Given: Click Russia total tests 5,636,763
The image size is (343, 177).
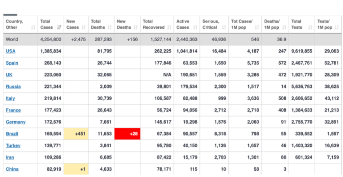Looking at the screenshot, I should 302,87.
